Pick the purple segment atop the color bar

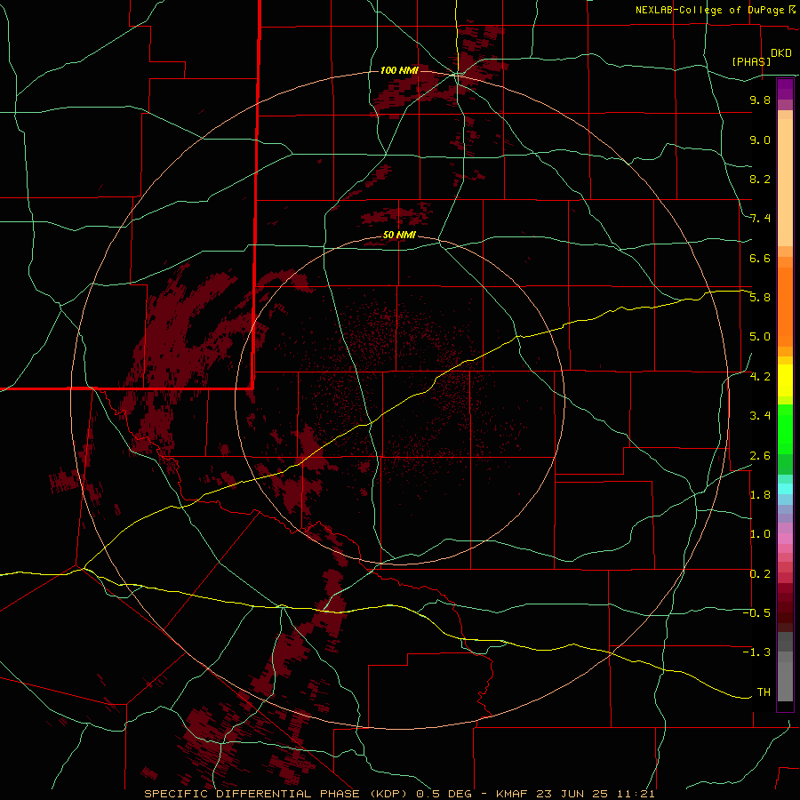785,89
